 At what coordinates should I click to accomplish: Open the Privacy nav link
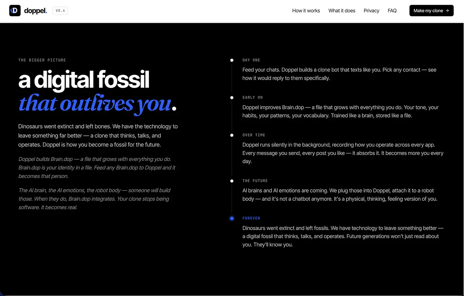click(x=372, y=11)
